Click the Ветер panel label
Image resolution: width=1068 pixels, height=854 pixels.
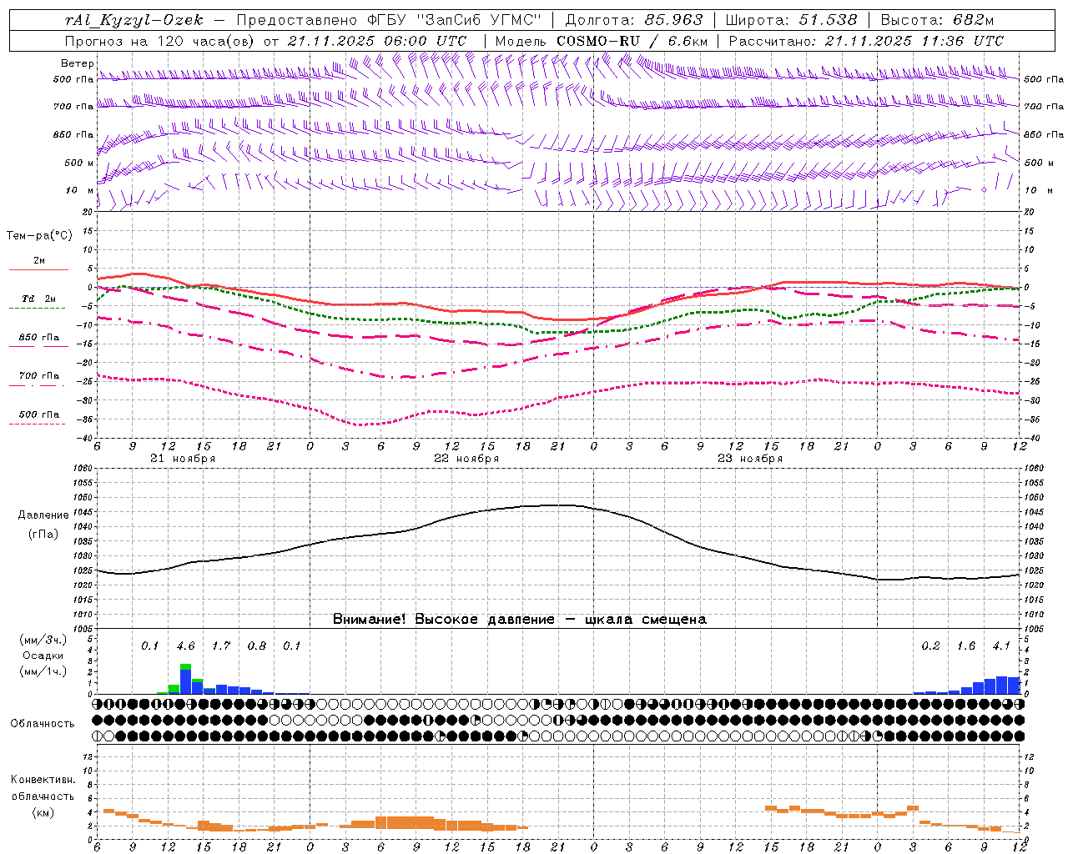[x=78, y=63]
